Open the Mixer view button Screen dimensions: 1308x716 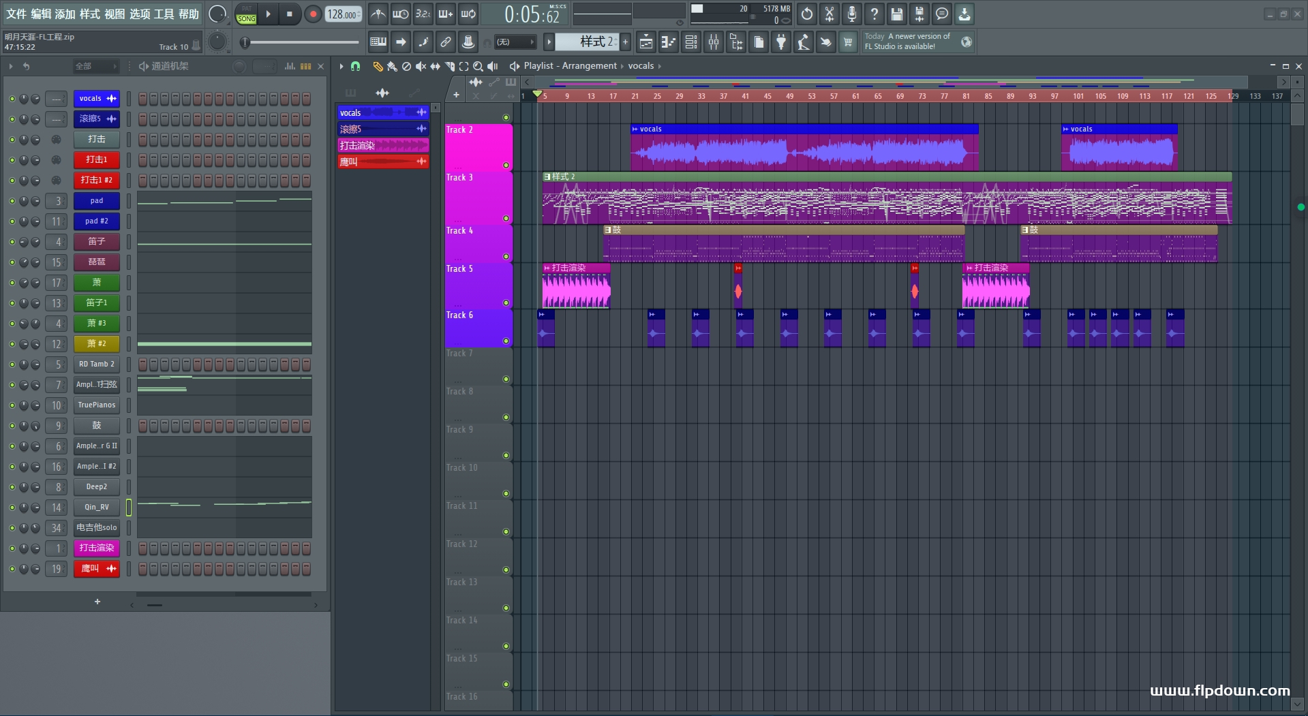click(x=714, y=42)
